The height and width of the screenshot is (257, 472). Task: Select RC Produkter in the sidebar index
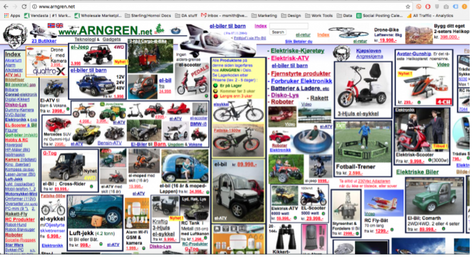coord(20,219)
